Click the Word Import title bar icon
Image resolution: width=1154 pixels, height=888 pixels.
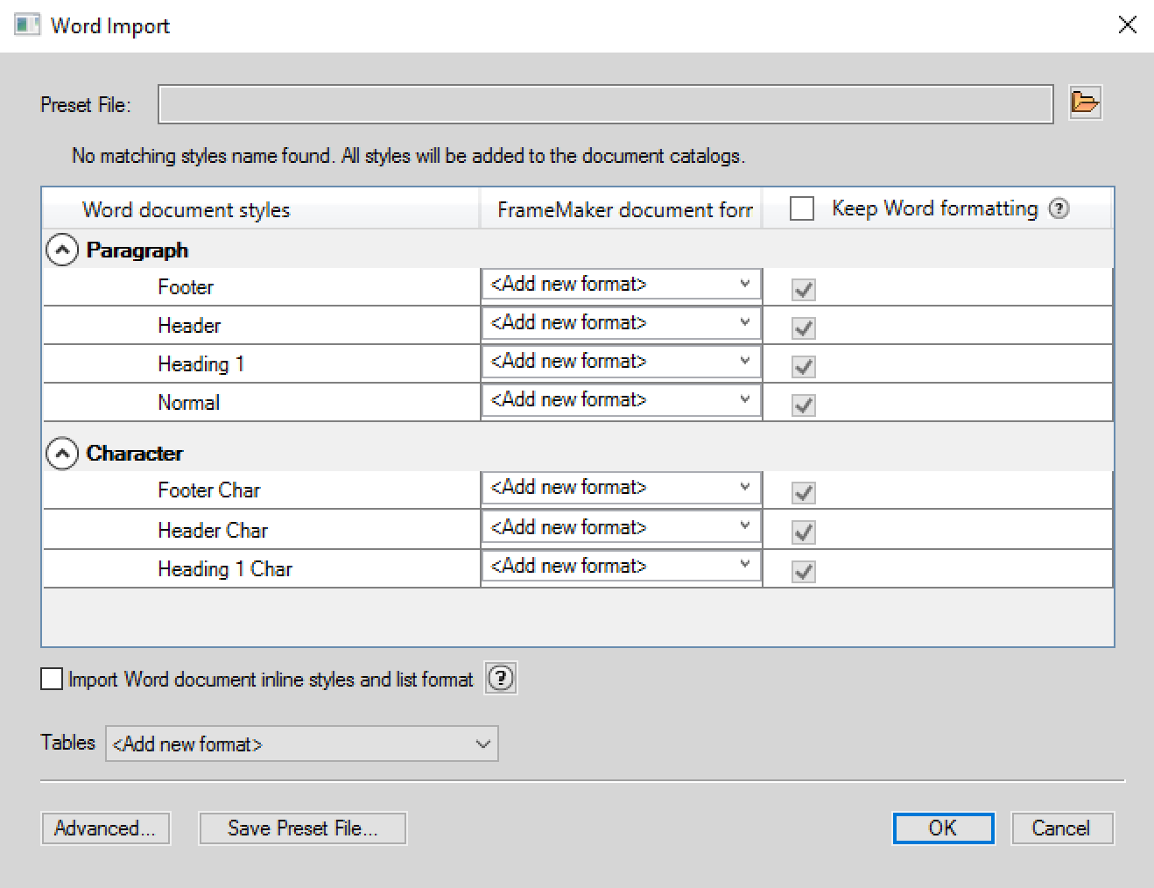click(x=26, y=25)
